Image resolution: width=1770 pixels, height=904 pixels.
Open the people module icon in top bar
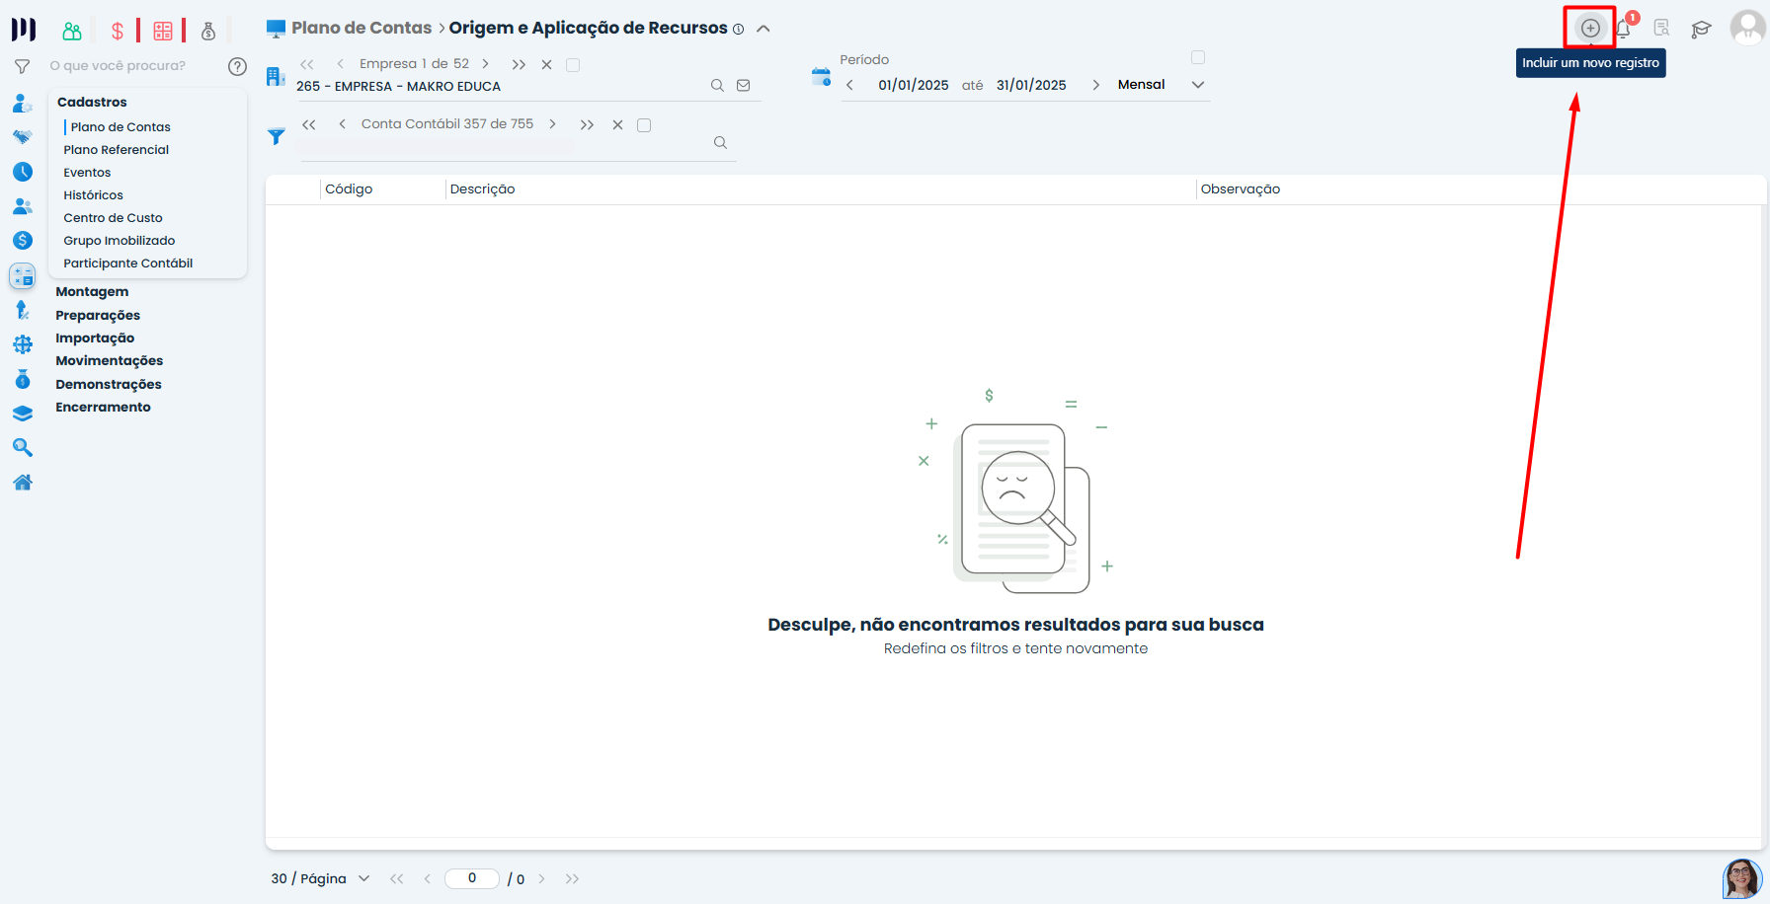point(72,32)
